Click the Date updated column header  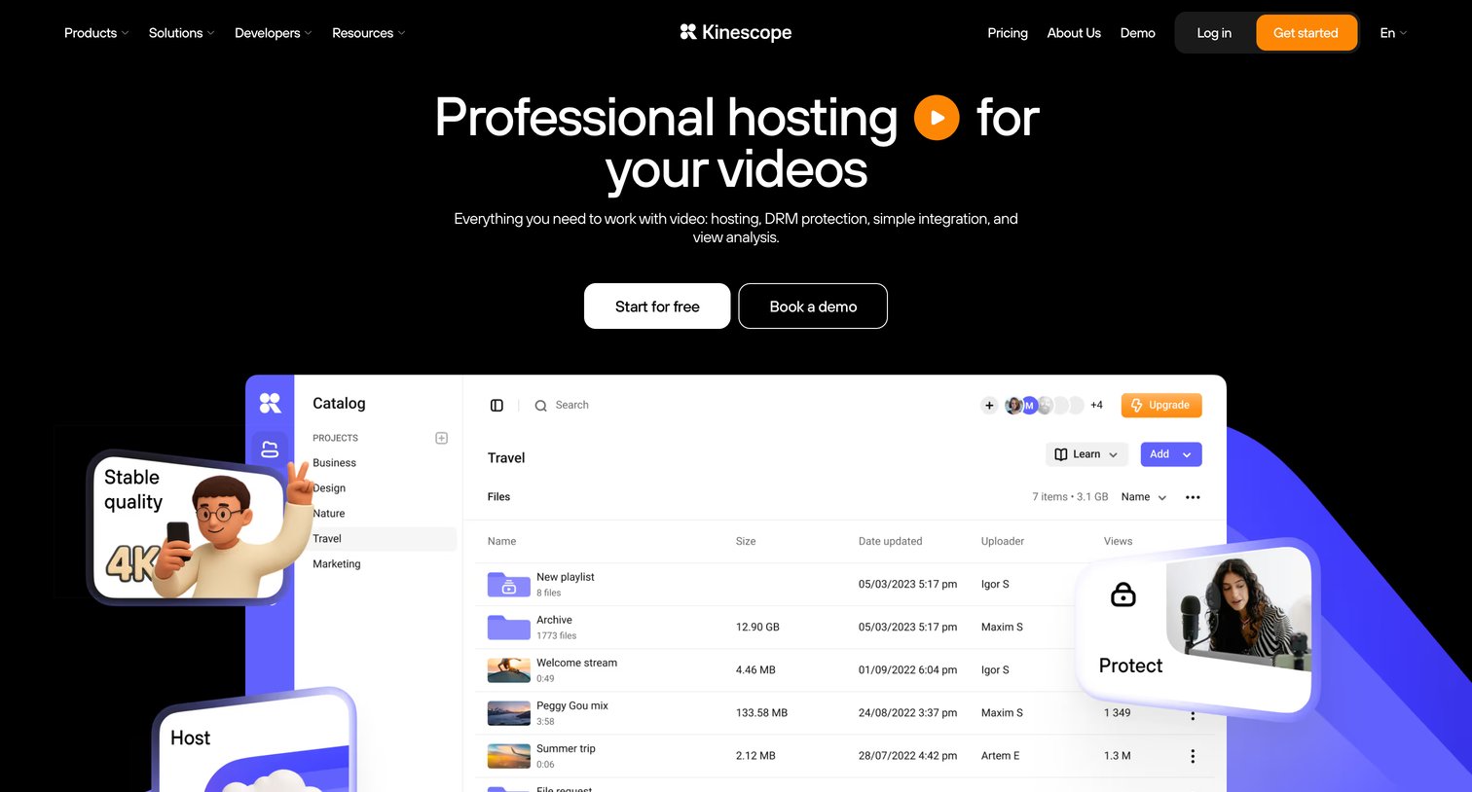pyautogui.click(x=890, y=542)
